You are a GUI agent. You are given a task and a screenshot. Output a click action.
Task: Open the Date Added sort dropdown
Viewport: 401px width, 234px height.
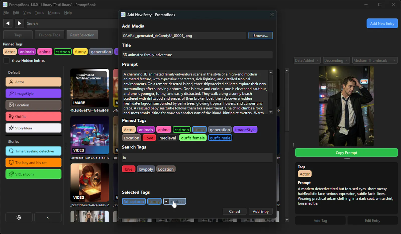(308, 60)
